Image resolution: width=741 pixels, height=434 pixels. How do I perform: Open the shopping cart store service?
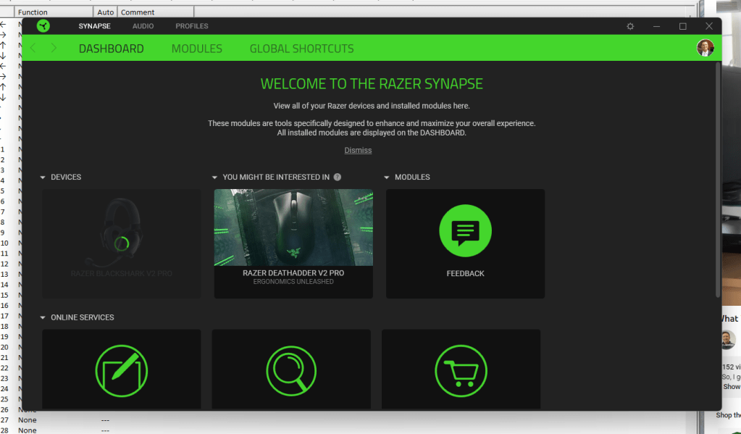(461, 371)
